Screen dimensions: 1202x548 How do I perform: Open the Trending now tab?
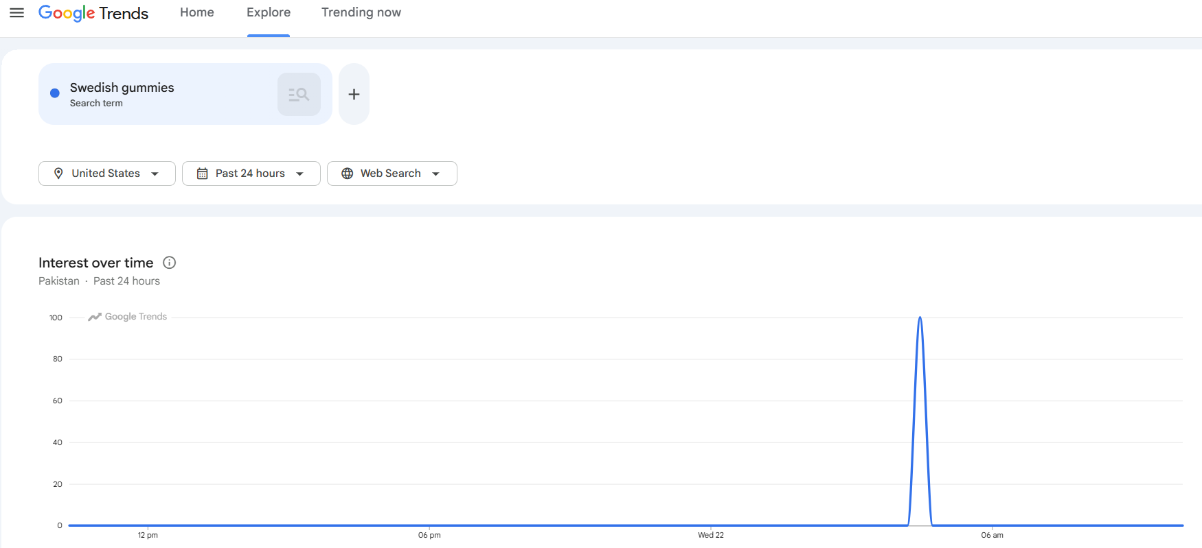click(x=361, y=12)
